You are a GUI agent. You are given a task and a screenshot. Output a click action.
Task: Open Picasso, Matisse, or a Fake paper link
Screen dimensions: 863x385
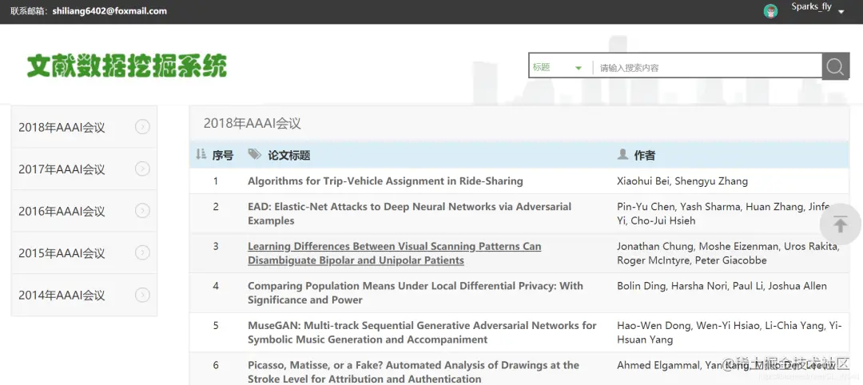coord(413,371)
